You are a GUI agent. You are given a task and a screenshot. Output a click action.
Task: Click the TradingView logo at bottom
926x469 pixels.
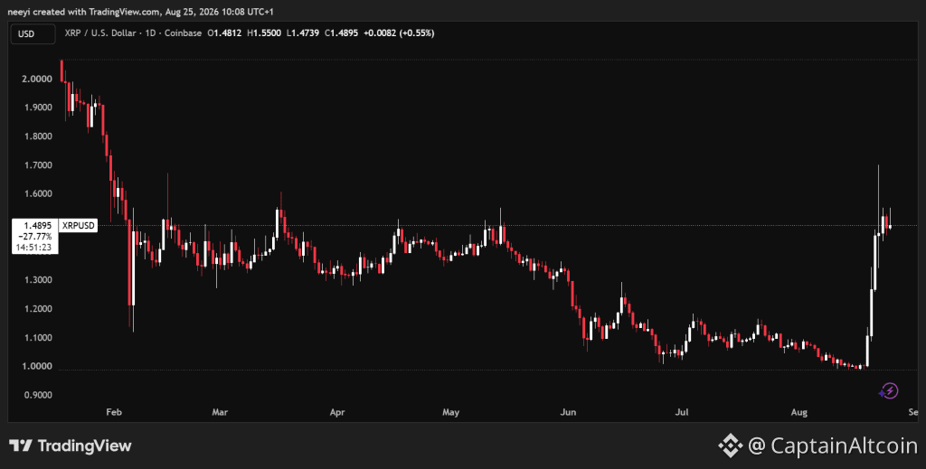point(71,446)
